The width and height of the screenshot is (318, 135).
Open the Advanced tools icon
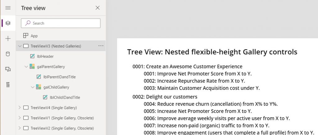tap(8, 85)
